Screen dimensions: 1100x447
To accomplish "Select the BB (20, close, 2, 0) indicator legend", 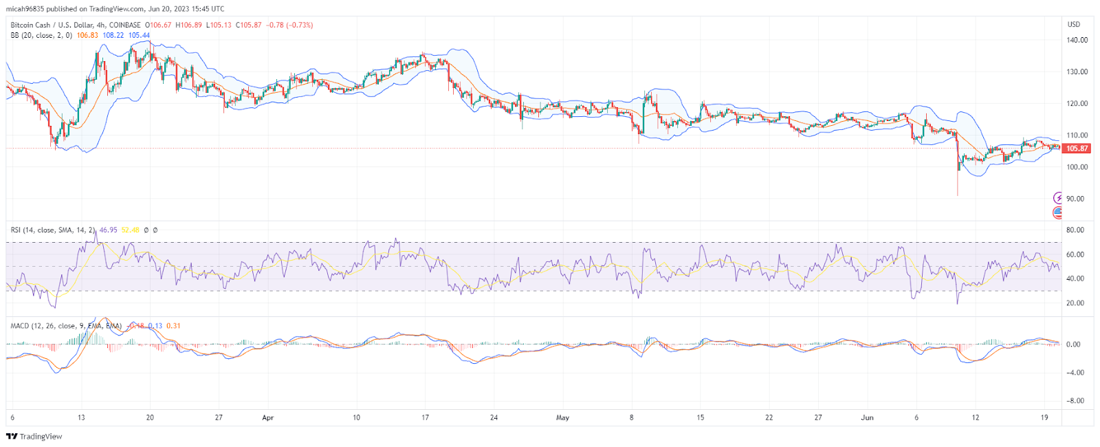I will pos(41,35).
